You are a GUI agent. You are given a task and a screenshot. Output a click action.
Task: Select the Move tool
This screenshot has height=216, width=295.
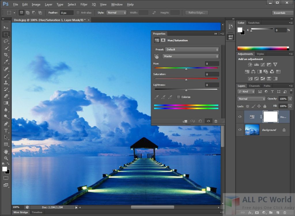click(x=6, y=28)
